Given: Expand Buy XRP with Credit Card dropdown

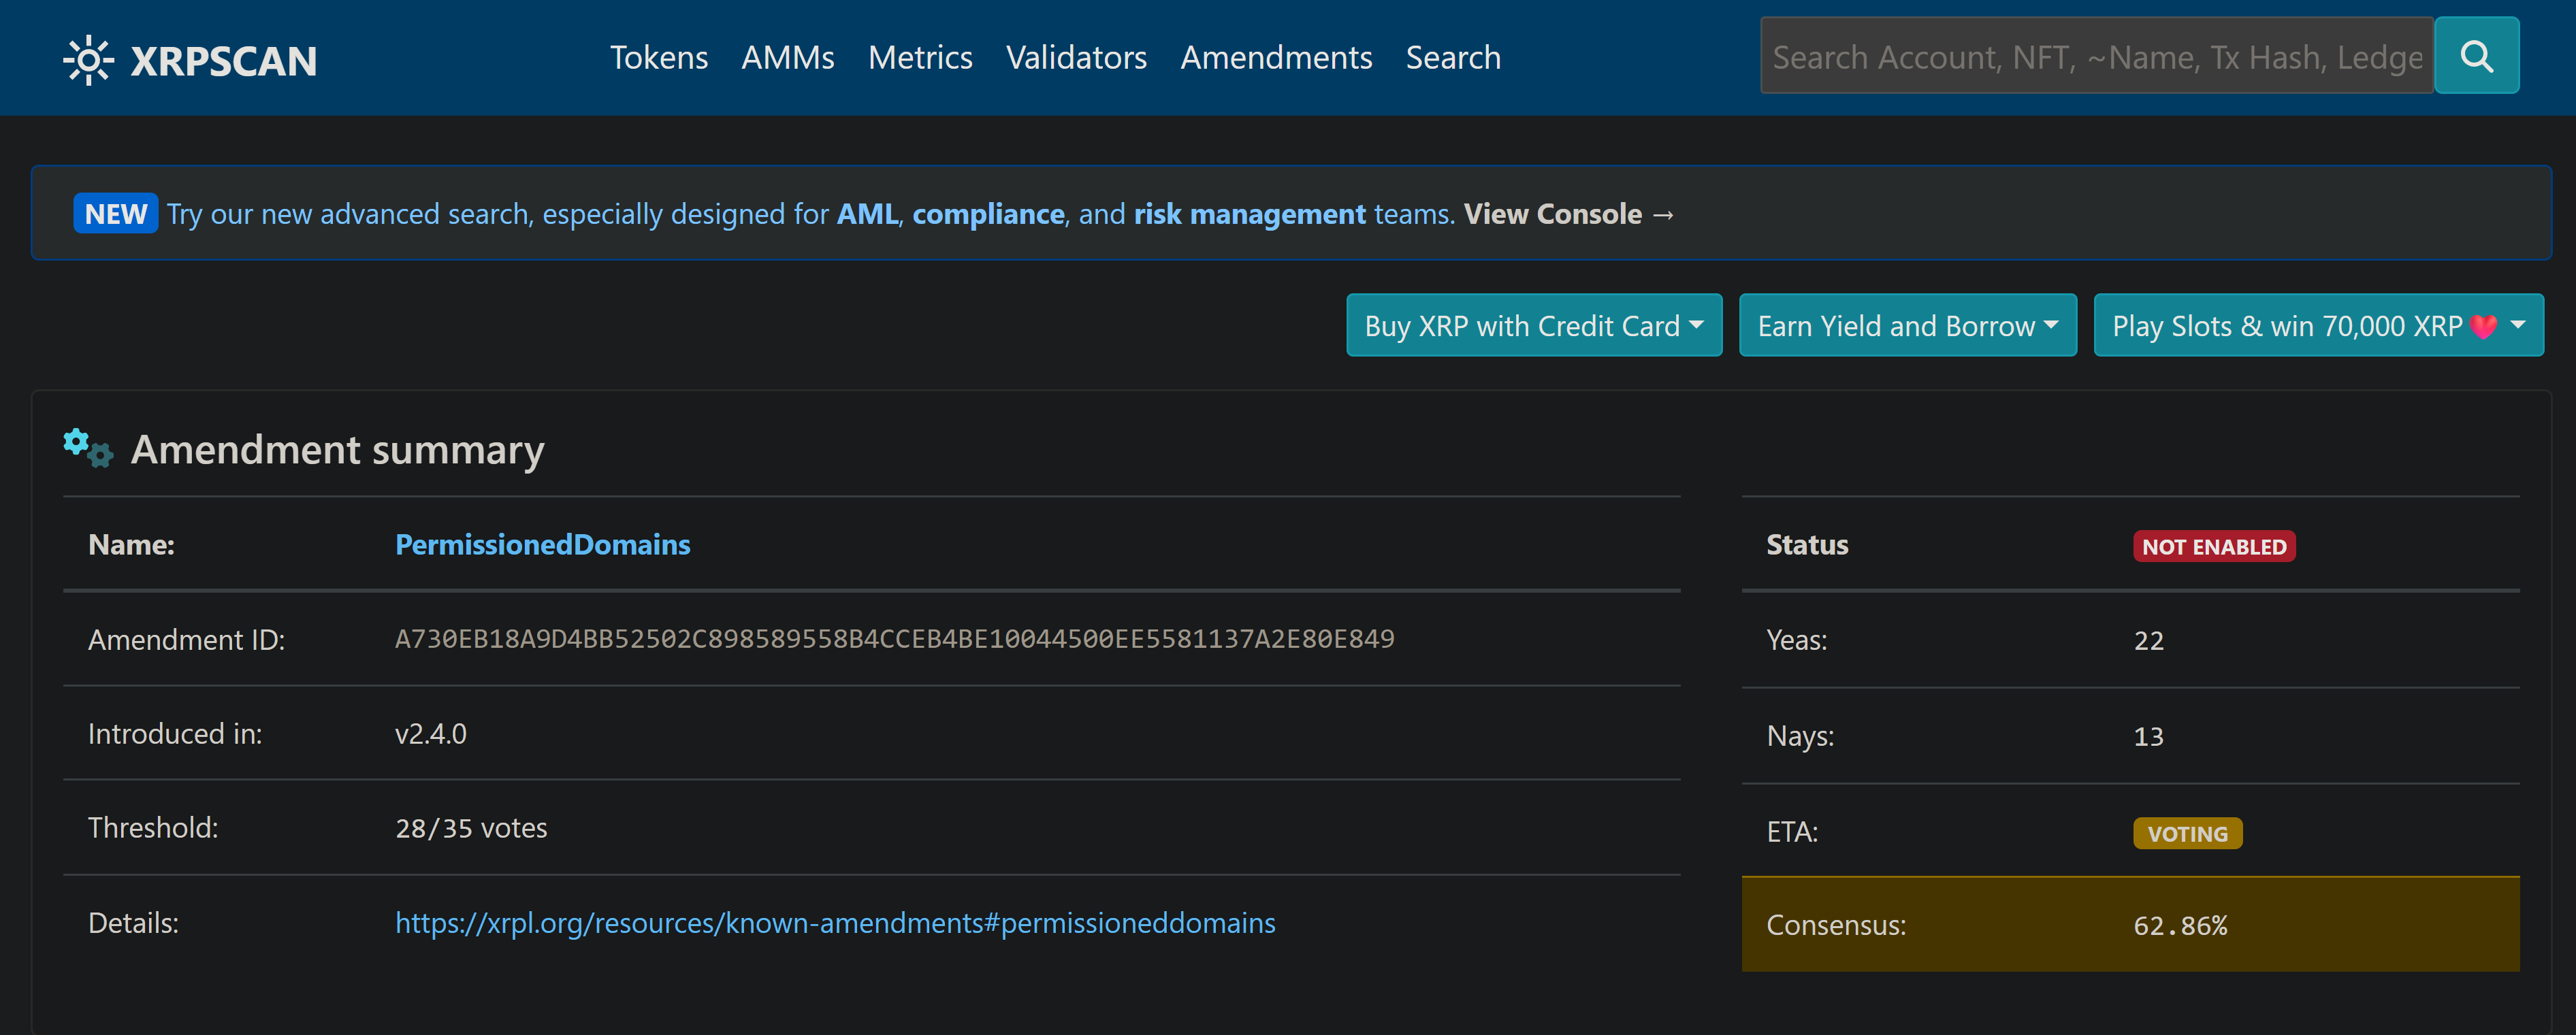Looking at the screenshot, I should [1534, 325].
